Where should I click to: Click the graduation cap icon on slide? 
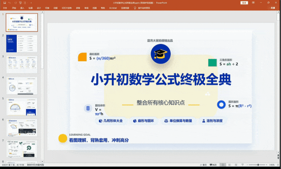tap(161, 54)
